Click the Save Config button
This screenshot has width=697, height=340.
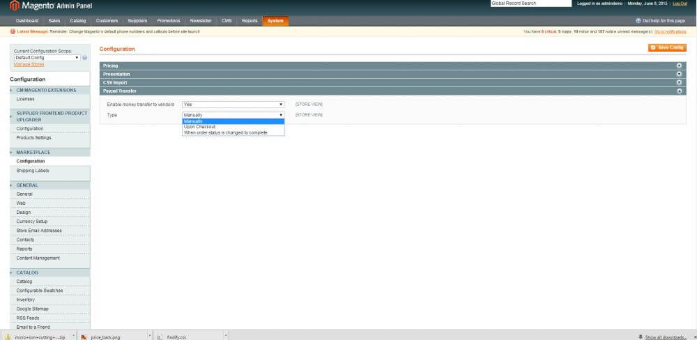[667, 47]
